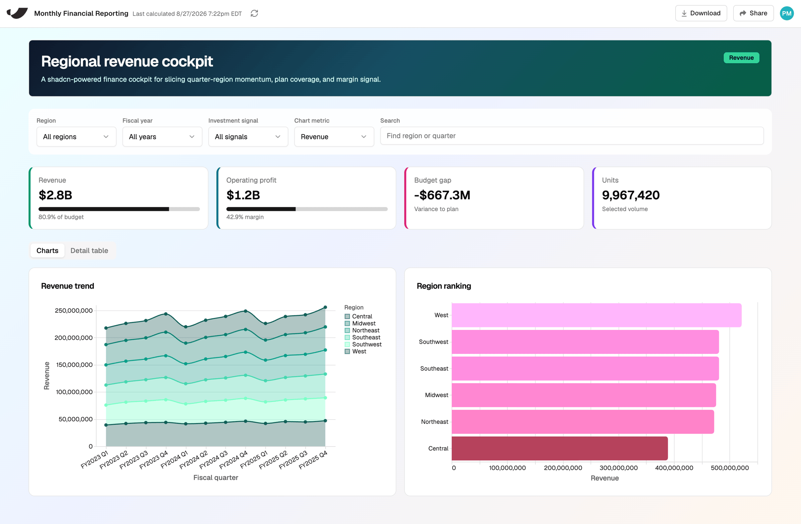Click the 9,967,420 units value

click(631, 195)
